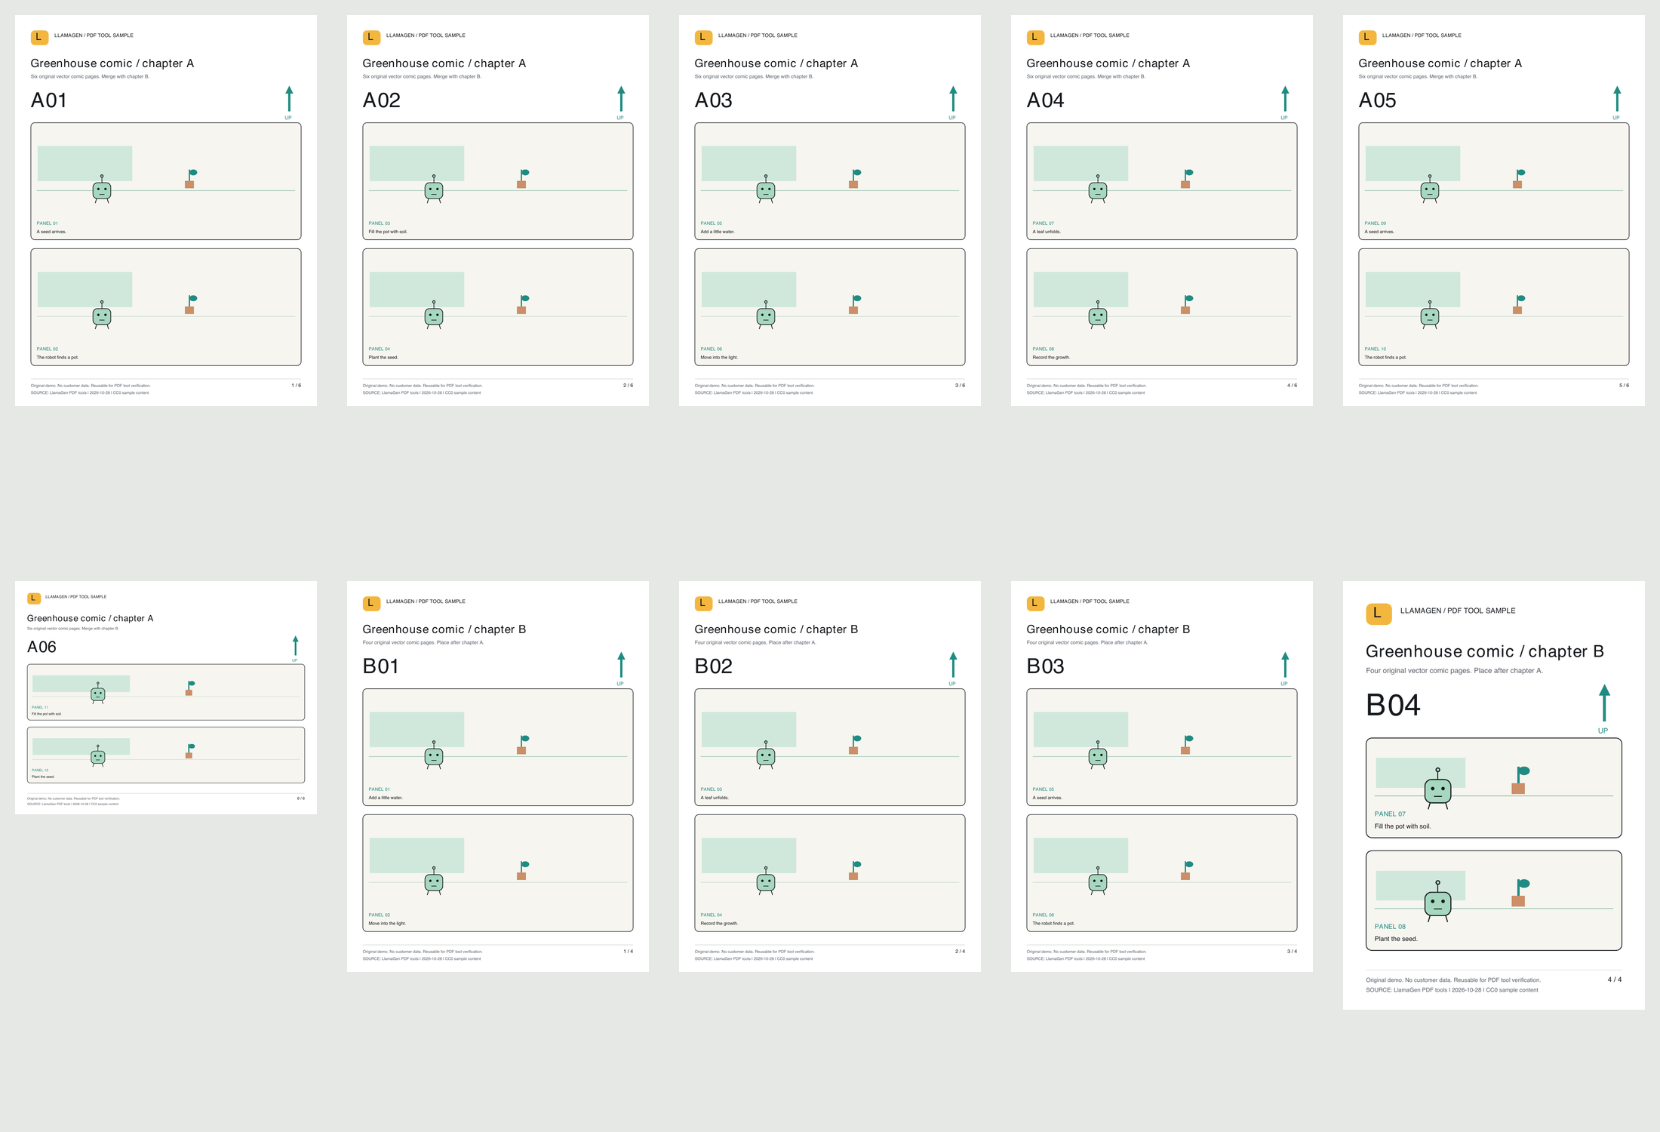Click the robot in PANEL 06 of page A03
The image size is (1660, 1132).
tap(766, 315)
